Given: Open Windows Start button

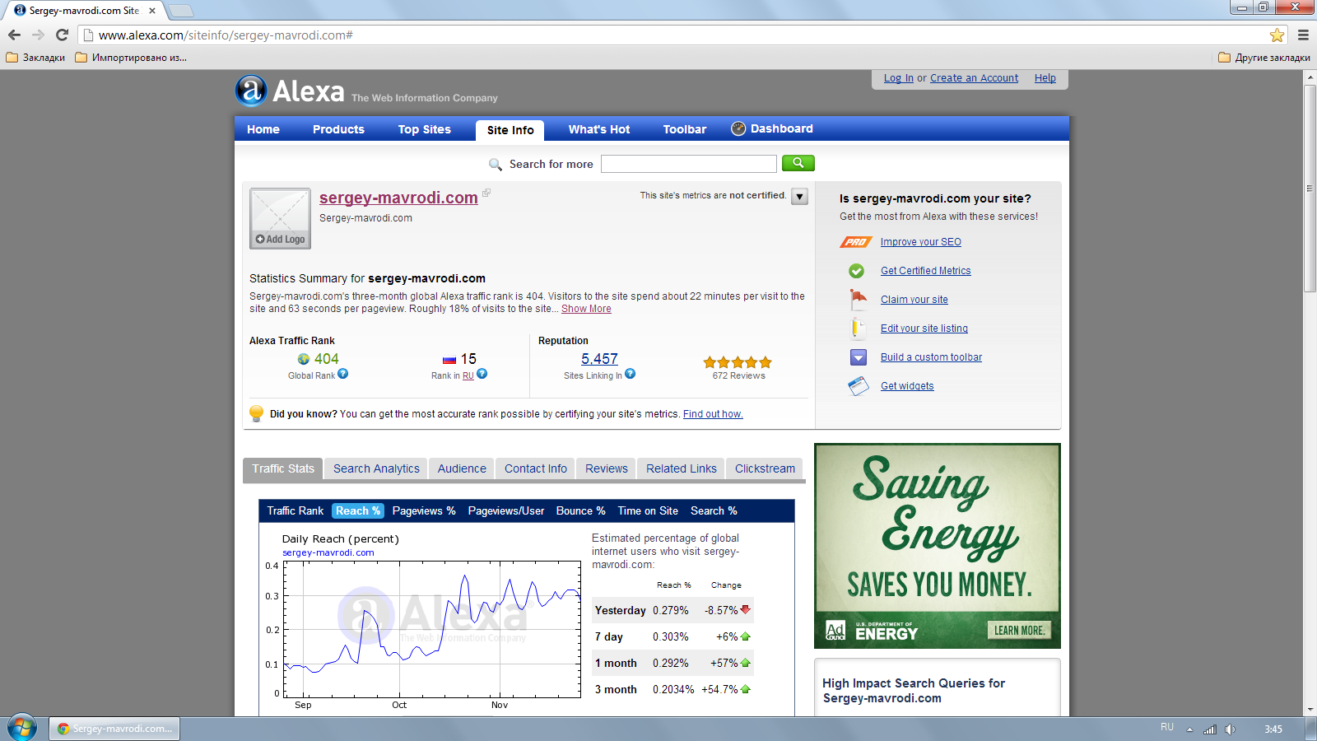Looking at the screenshot, I should point(21,728).
